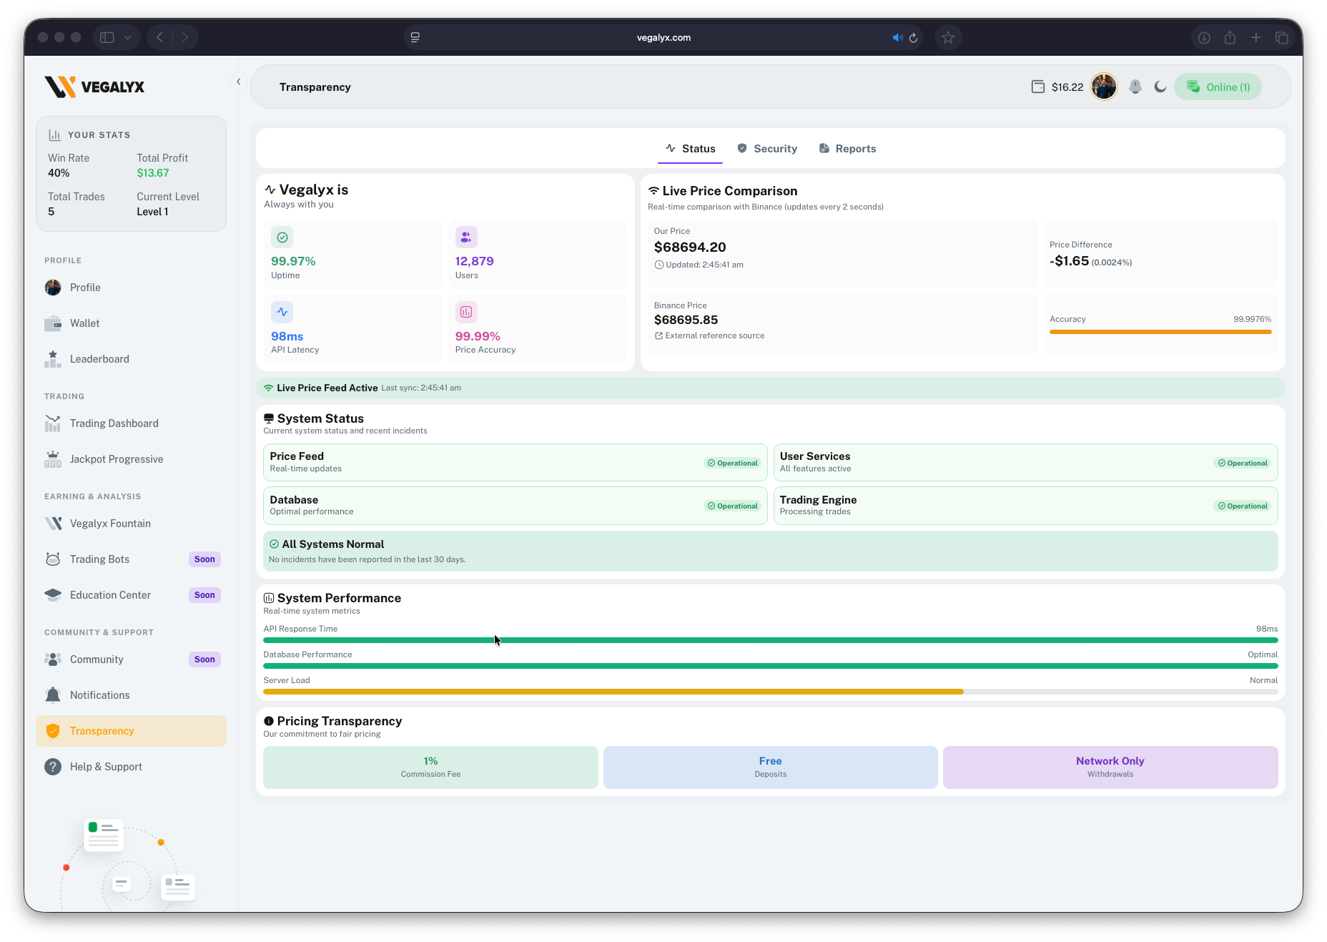
Task: Open Jackpot Progressive in sidebar
Action: (x=131, y=459)
